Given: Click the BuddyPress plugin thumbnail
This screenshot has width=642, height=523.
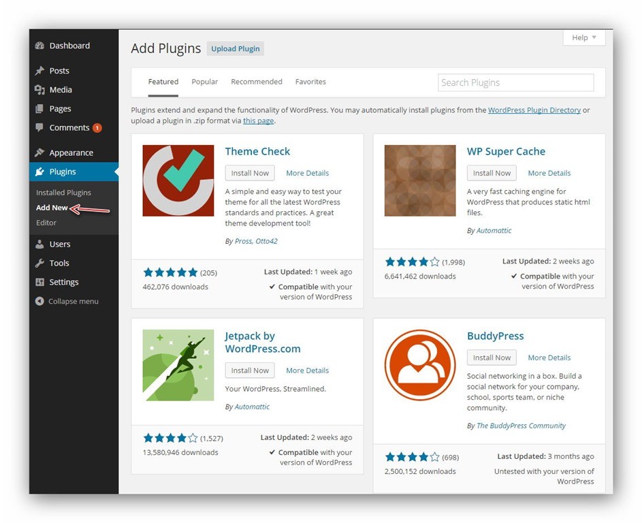Looking at the screenshot, I should [419, 364].
